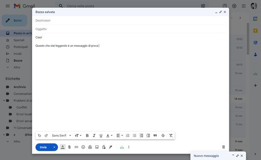
Task: Minimize the Bozza salvata compose window
Action: point(216,12)
